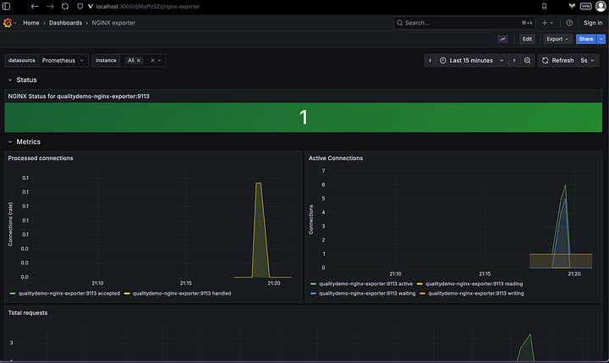Click the Sign in link
This screenshot has height=363, width=609.
(593, 23)
